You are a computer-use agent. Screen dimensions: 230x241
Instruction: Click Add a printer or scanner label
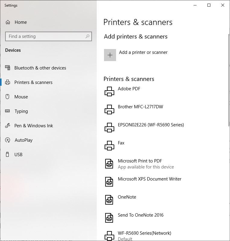point(143,52)
